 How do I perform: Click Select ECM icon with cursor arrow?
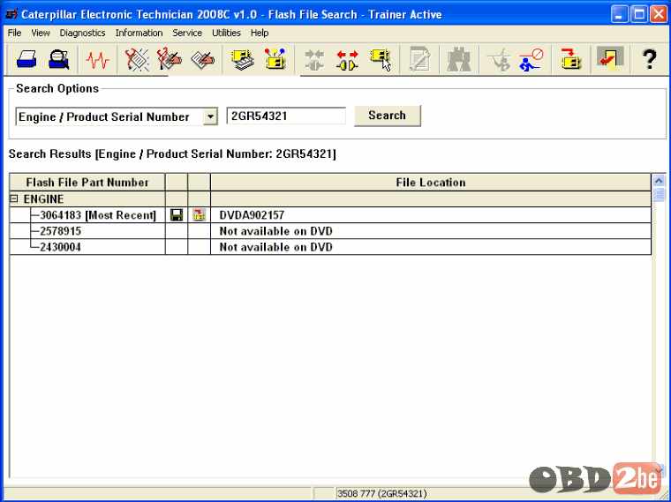coord(381,59)
